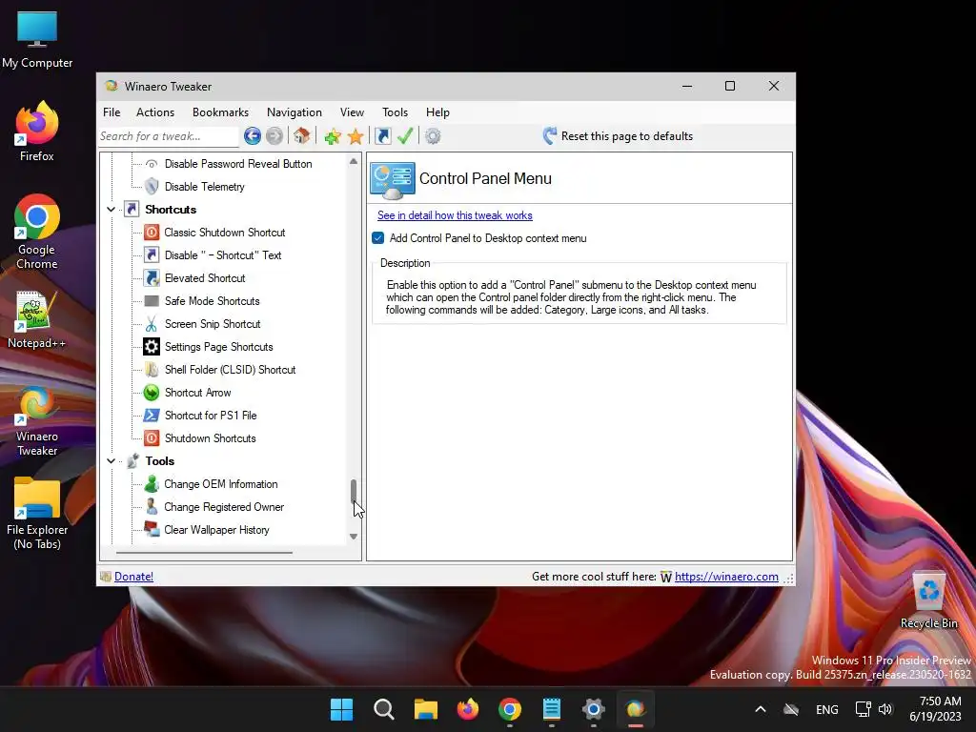Open the Help menu
The image size is (976, 732).
click(437, 112)
